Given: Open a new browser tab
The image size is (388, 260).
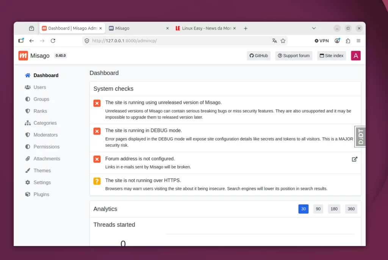Looking at the screenshot, I should (x=246, y=28).
